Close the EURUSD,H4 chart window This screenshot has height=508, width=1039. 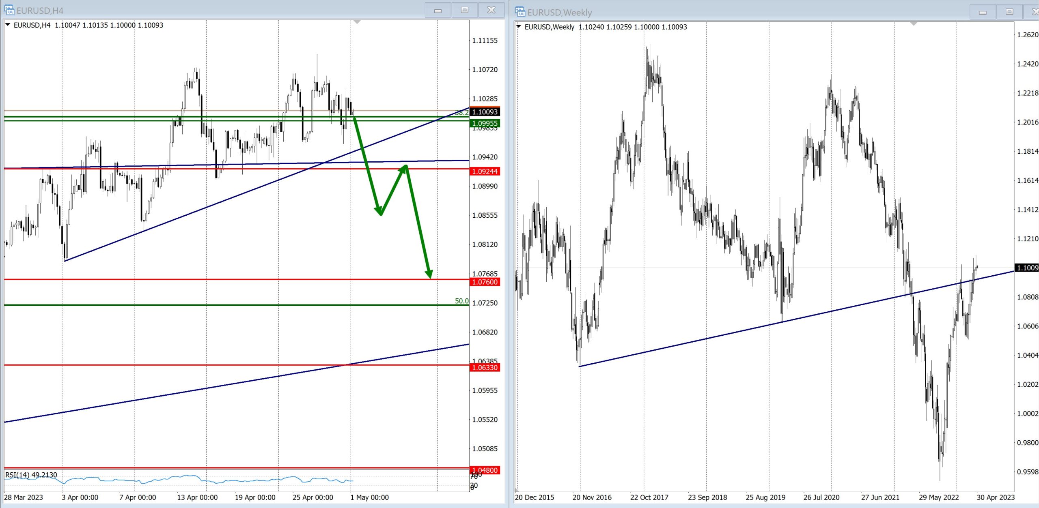[491, 10]
